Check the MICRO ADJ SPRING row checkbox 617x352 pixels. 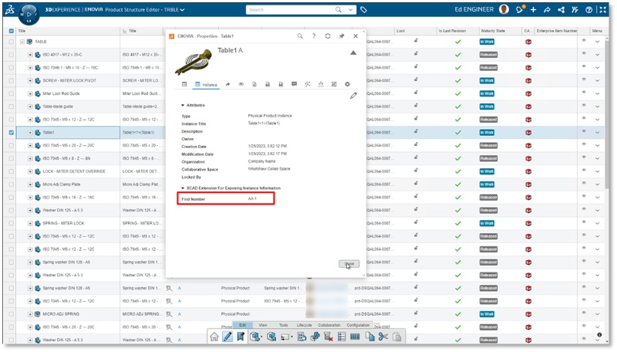point(11,314)
